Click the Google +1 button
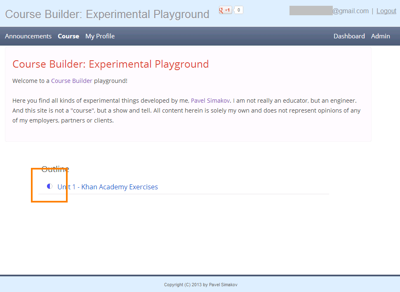 tap(225, 10)
